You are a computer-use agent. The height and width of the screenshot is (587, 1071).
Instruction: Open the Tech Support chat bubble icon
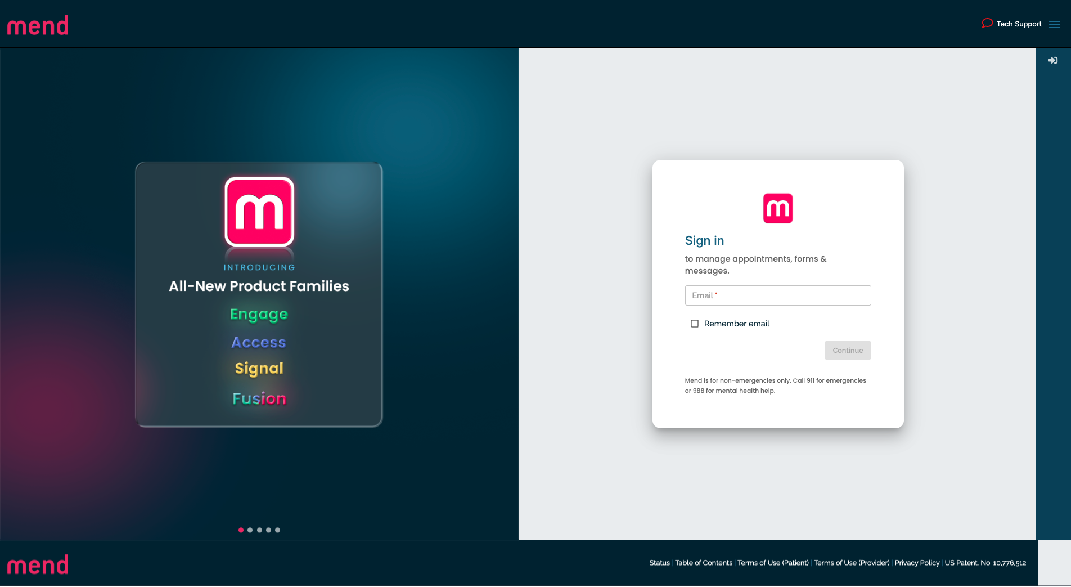(987, 23)
